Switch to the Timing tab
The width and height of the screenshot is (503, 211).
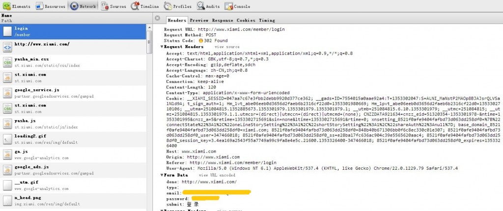coord(267,20)
